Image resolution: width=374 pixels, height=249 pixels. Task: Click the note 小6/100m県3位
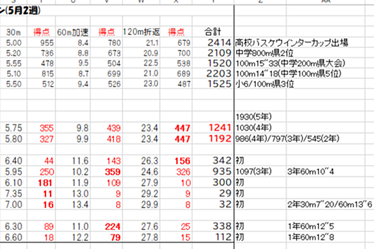coord(265,84)
